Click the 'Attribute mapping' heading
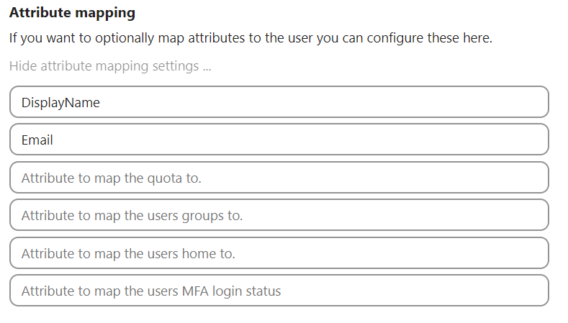 [x=72, y=13]
